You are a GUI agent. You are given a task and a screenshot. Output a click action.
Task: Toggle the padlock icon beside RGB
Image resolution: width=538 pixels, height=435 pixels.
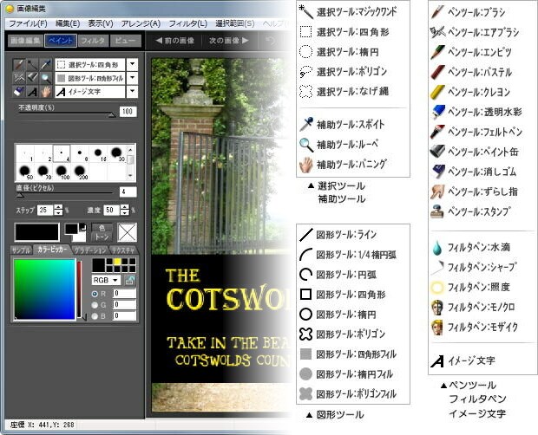pos(129,280)
